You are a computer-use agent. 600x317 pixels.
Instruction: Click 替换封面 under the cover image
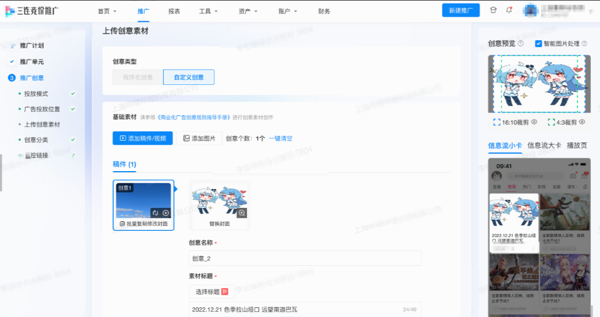[x=220, y=224]
